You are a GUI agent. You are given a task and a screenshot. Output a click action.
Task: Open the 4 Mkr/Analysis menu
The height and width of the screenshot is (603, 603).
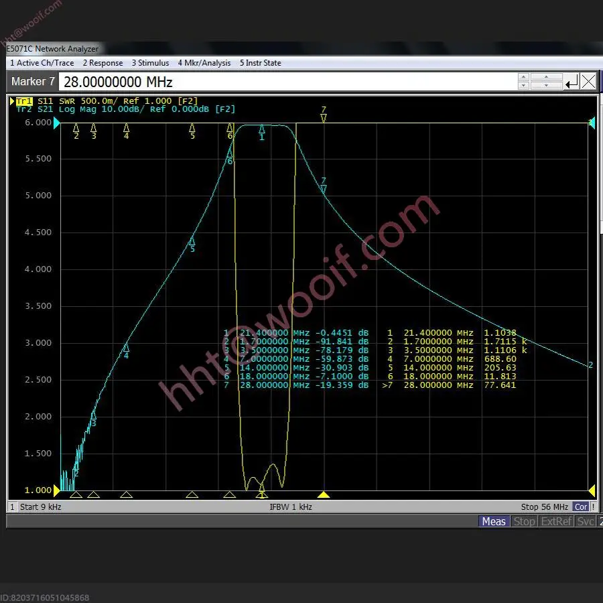204,62
